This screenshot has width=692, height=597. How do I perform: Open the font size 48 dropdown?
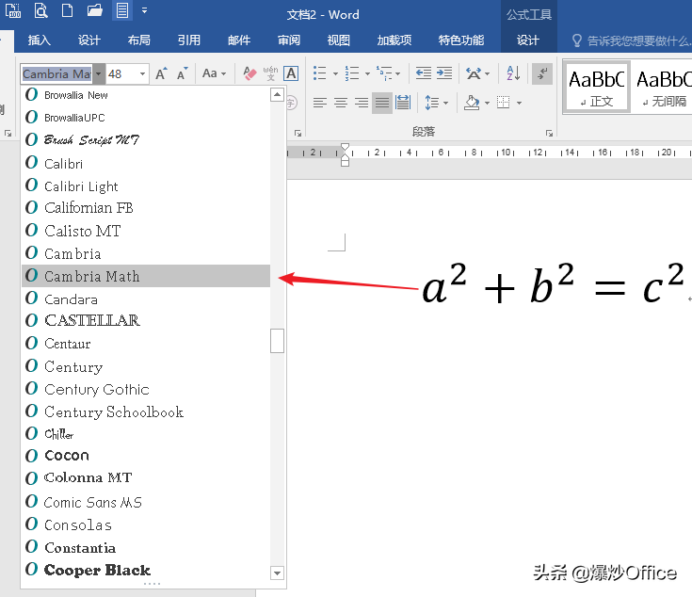[142, 73]
